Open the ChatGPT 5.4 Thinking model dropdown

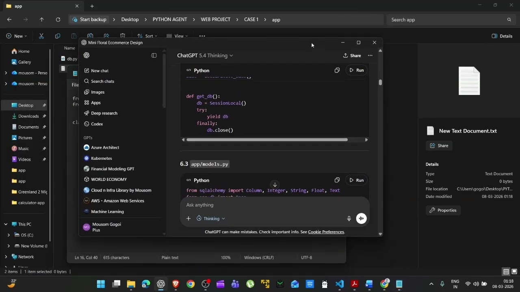coord(205,56)
